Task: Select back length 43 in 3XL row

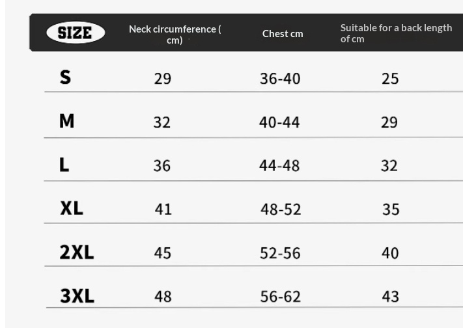Action: (x=390, y=297)
